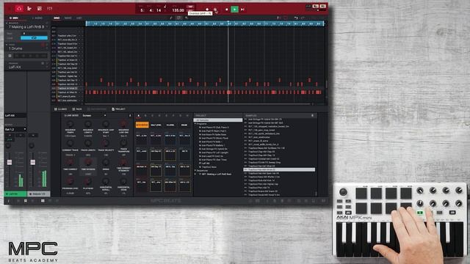Screen dimensions: 470x264
Task: Select the pencil draw tool above grid
Action: 171,18
